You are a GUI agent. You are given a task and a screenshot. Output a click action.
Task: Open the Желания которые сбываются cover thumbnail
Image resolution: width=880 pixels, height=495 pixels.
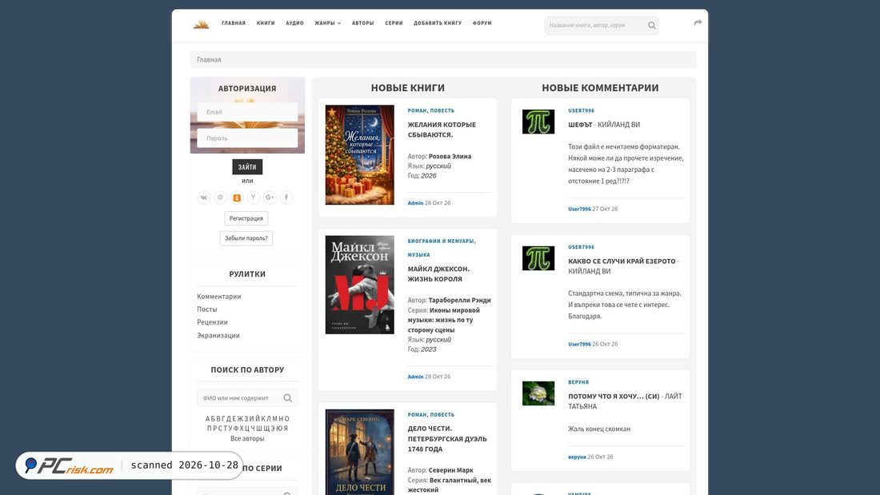(x=360, y=155)
